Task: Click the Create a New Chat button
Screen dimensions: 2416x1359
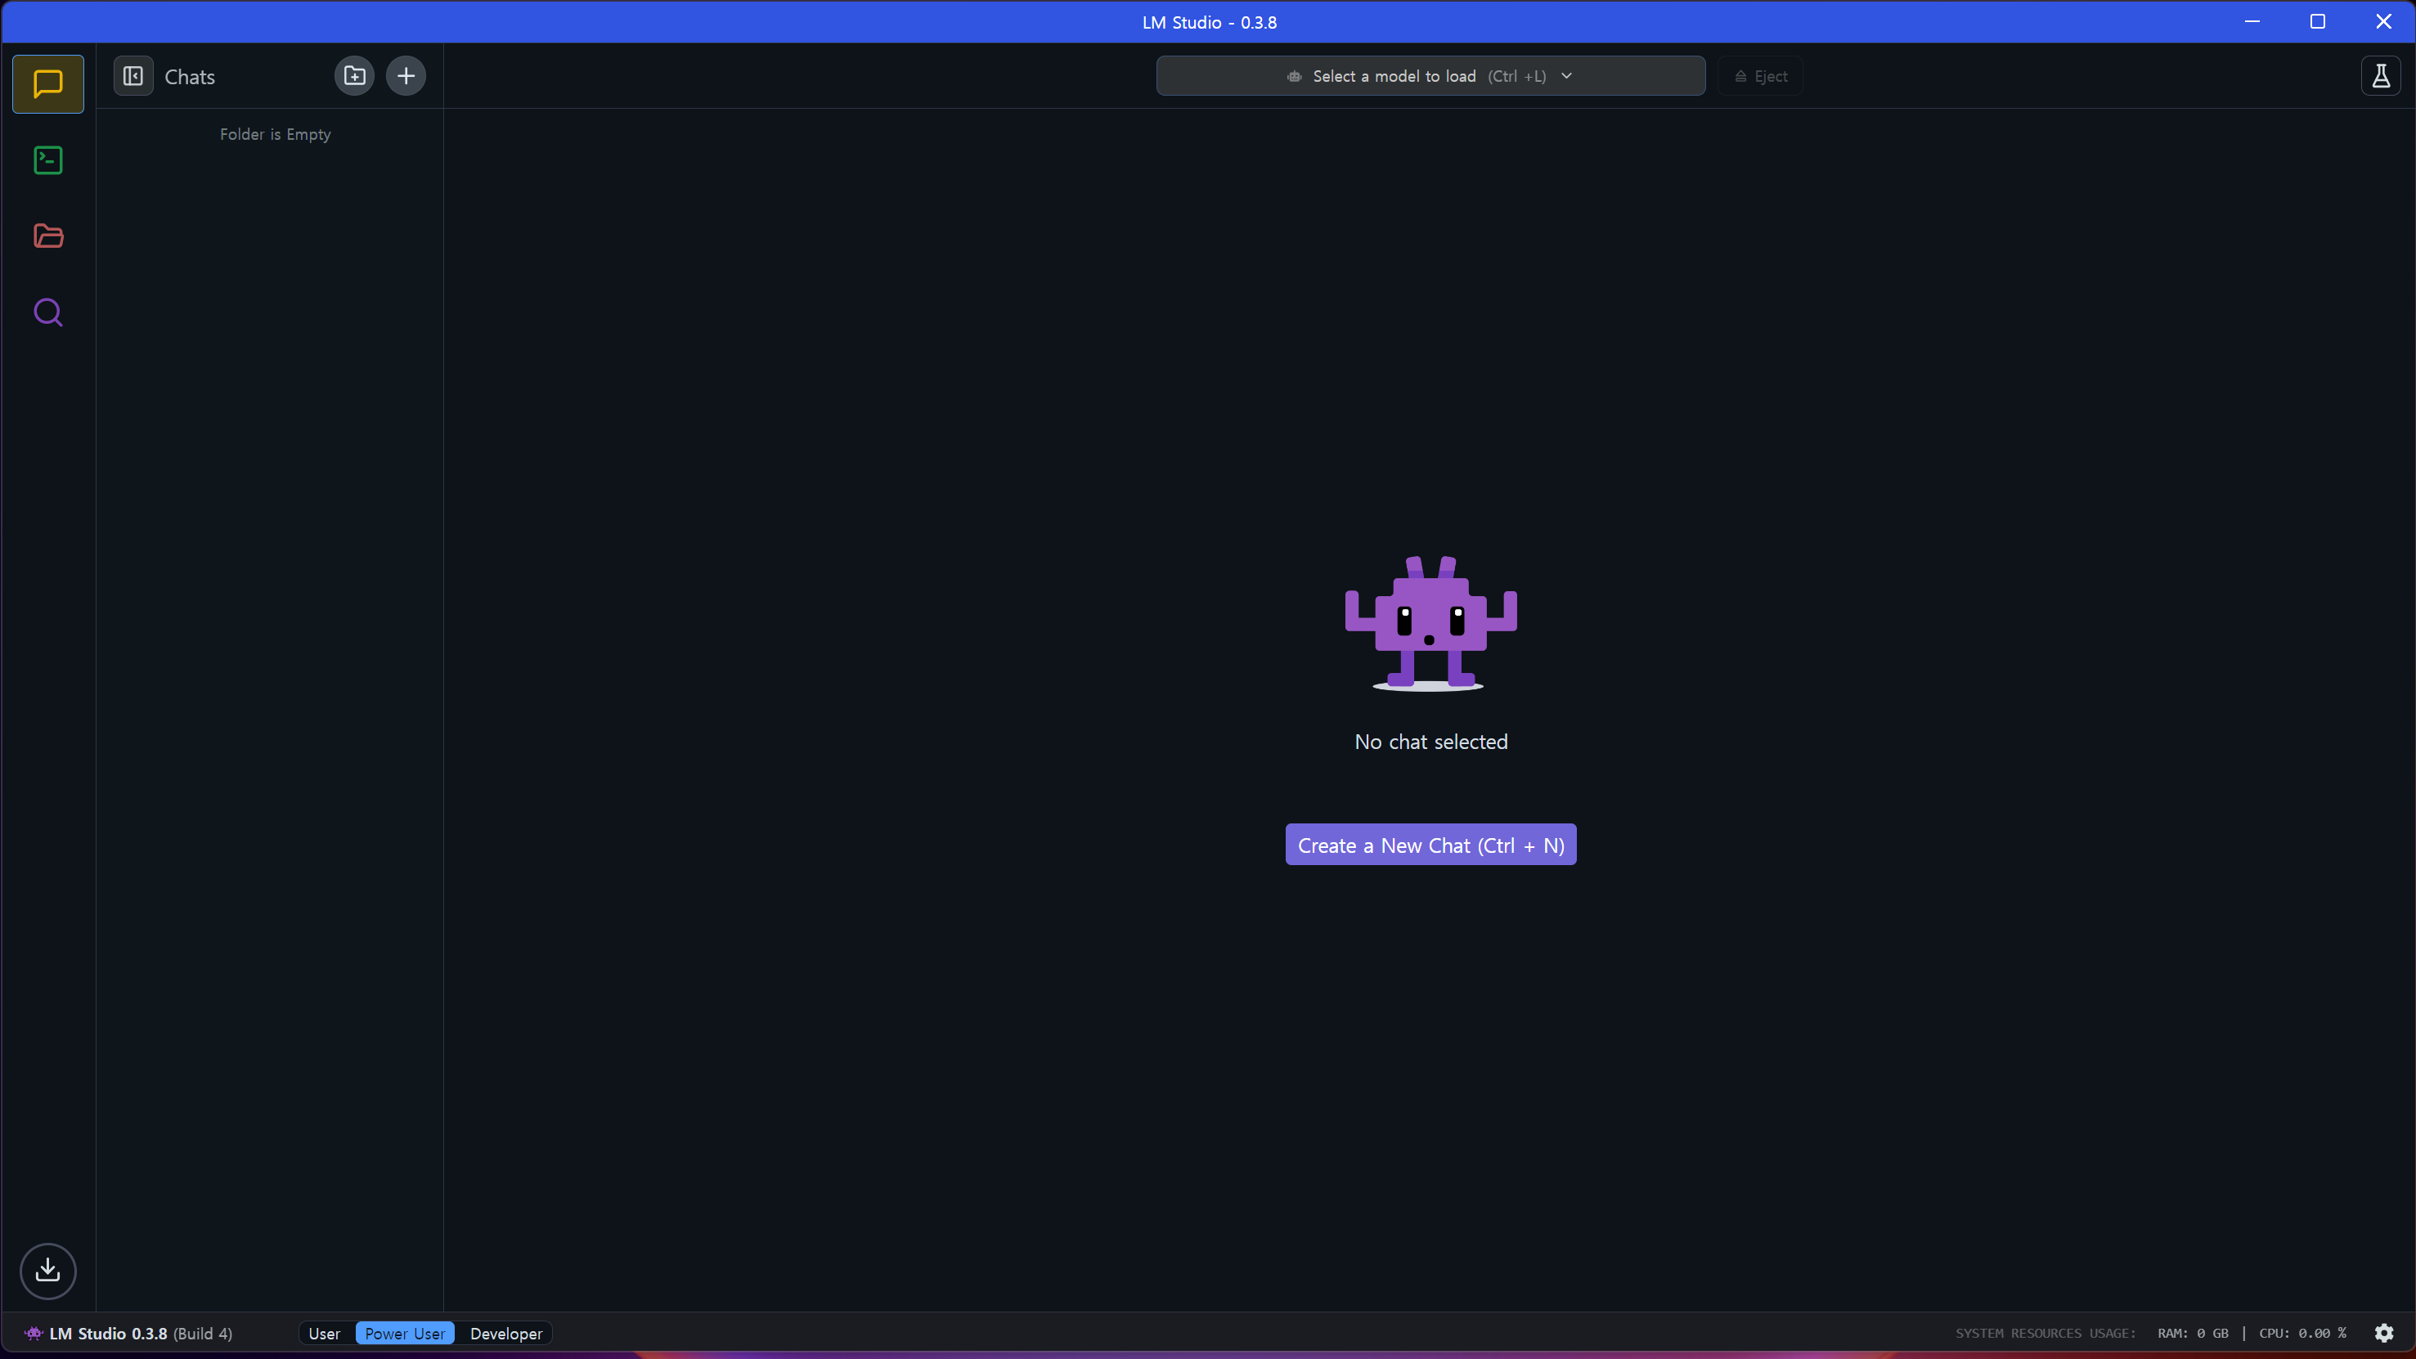Action: (x=1430, y=845)
